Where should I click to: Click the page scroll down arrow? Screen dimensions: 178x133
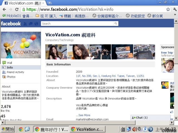click(x=176, y=118)
